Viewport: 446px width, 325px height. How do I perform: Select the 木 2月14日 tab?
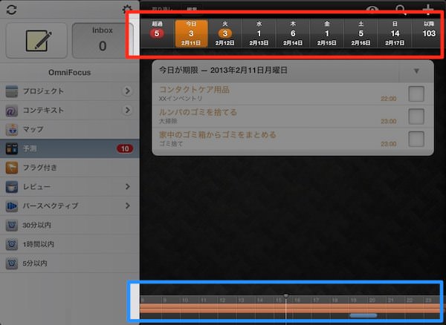pos(293,33)
